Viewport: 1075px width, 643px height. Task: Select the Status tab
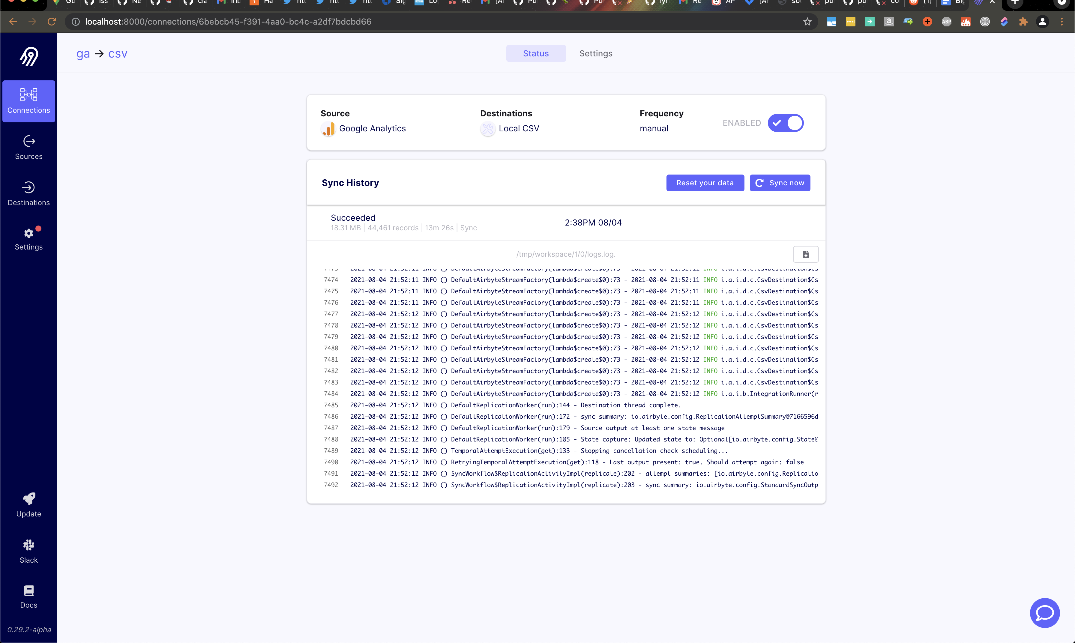[535, 53]
